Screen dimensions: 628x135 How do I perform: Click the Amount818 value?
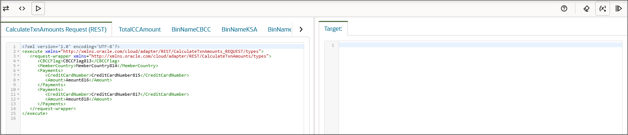77,99
